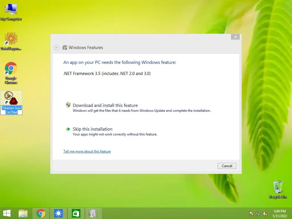
Task: Switch to Chrome in the taskbar
Action: pyautogui.click(x=41, y=213)
